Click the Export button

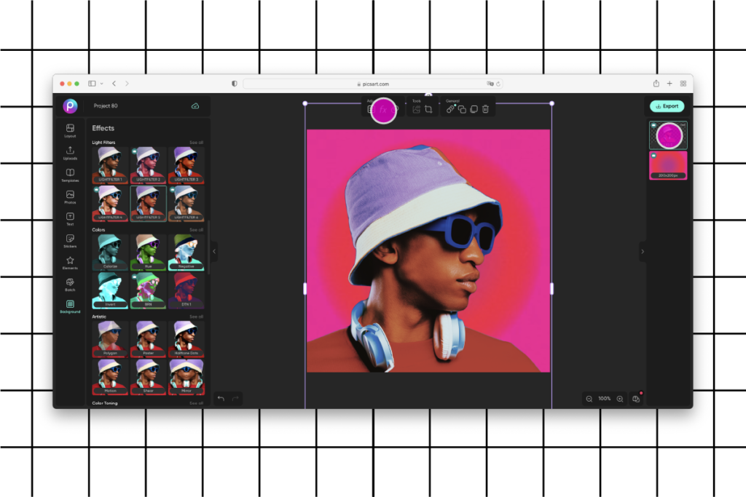[667, 106]
